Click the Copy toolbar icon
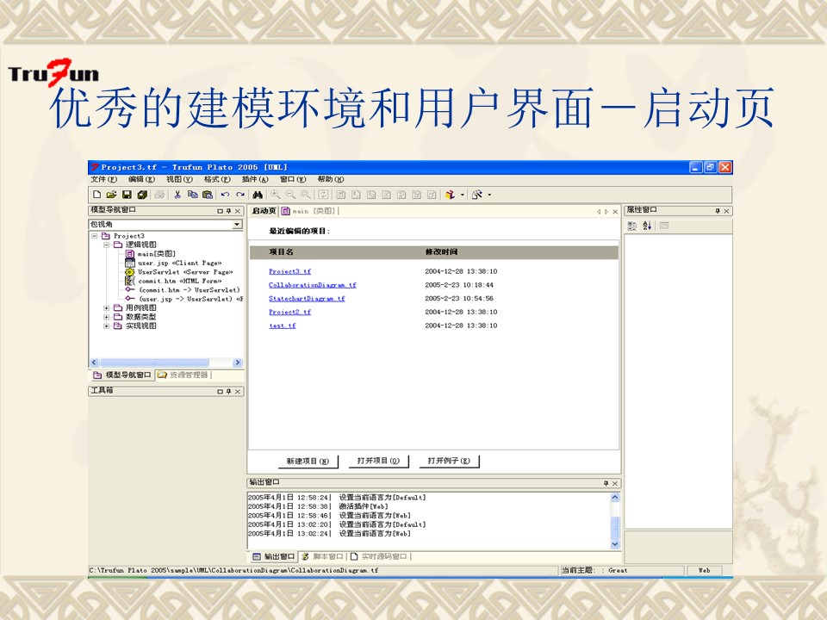Viewport: 827px width, 620px height. (x=192, y=195)
